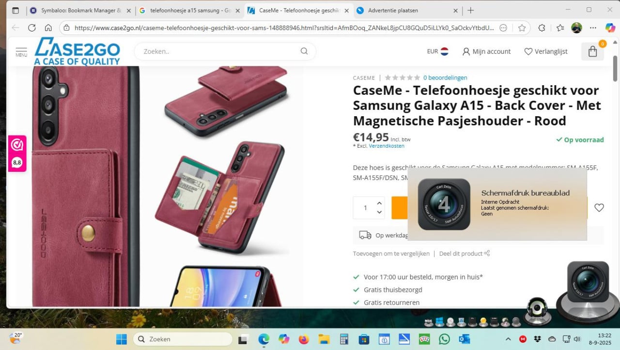Increase quantity with up arrow
This screenshot has width=620, height=350.
coord(379,203)
